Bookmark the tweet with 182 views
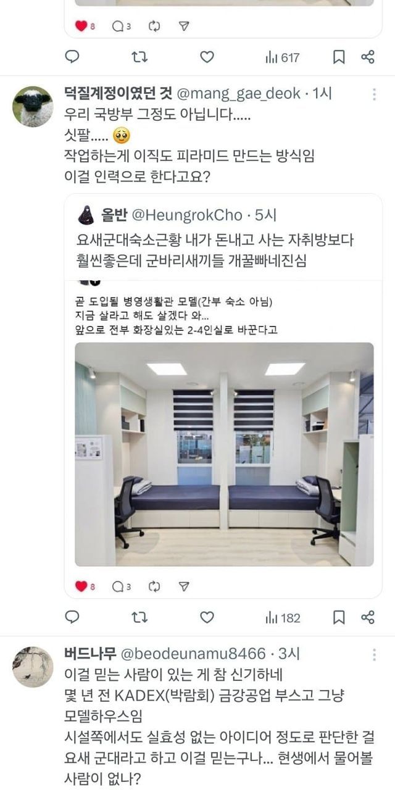Image resolution: width=395 pixels, height=790 pixels. pyautogui.click(x=339, y=617)
